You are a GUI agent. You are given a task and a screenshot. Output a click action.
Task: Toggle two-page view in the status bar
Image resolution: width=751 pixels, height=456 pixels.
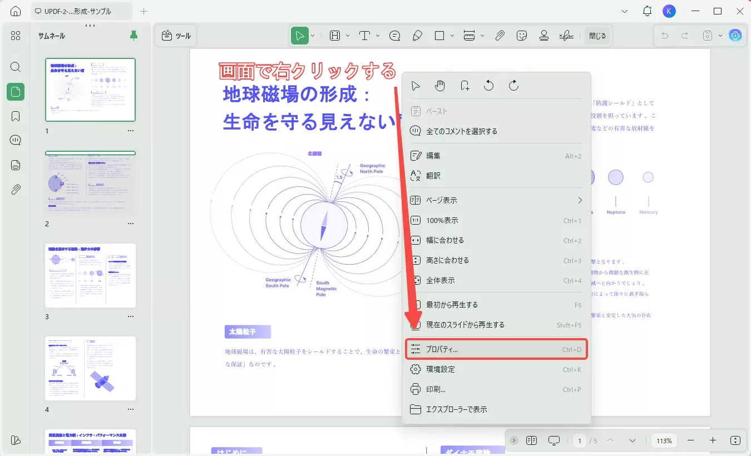tap(531, 440)
